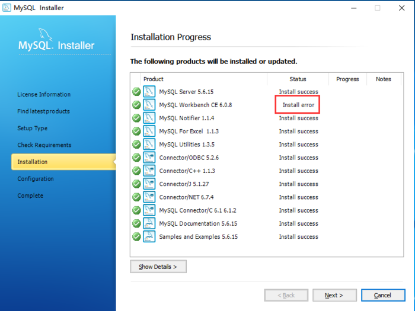This screenshot has height=311, width=415.
Task: Click green check icon beside MySQL Documentation 5.6.15
Action: click(136, 223)
